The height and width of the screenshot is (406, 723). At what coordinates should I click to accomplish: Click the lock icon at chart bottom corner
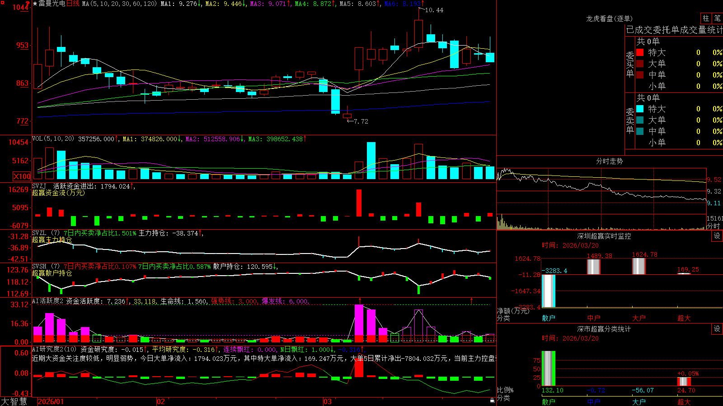[493, 400]
